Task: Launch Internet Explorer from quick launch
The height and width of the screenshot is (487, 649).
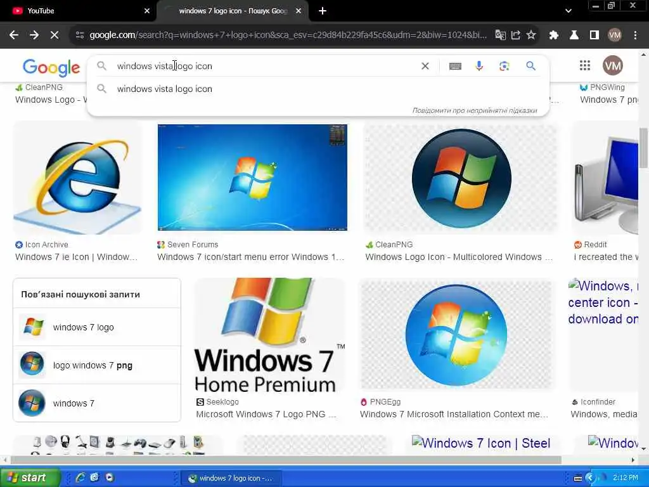Action: coord(80,477)
